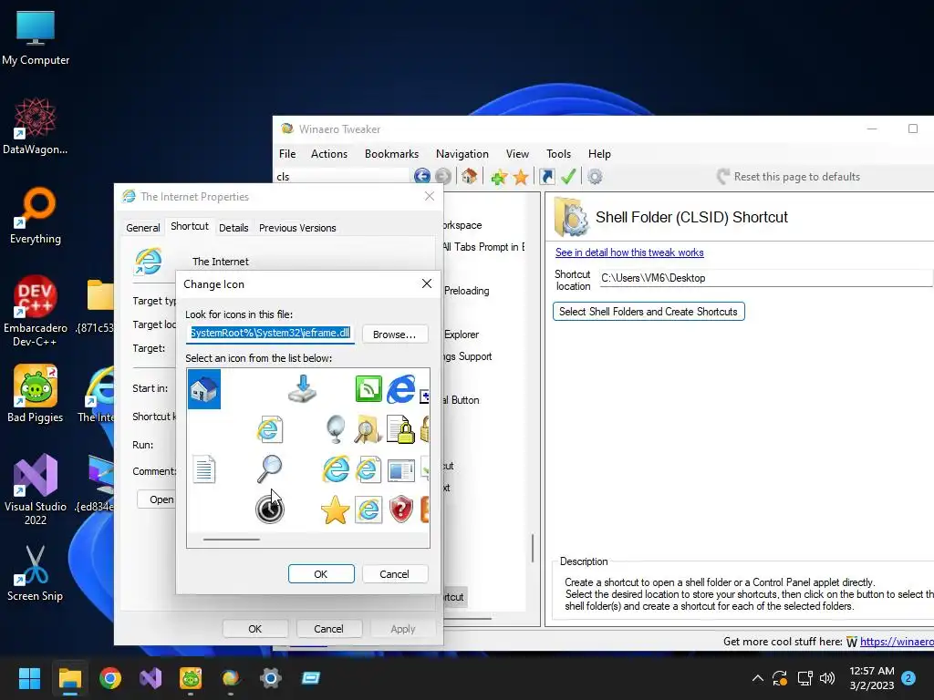This screenshot has width=934, height=700.
Task: Open the Tools menu
Action: click(x=558, y=153)
